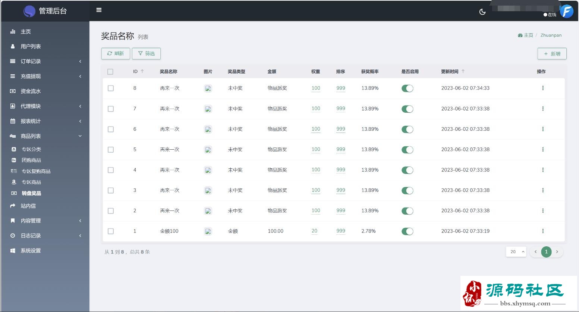The height and width of the screenshot is (312, 579).
Task: Open 资金流水 in the sidebar
Action: click(45, 91)
